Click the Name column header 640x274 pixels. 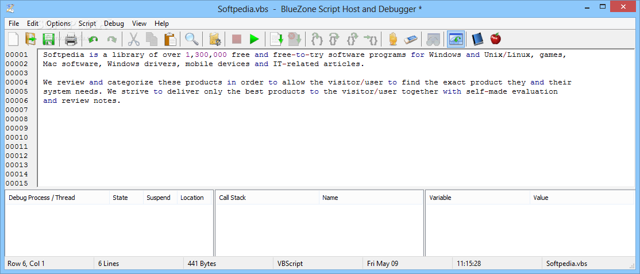371,198
